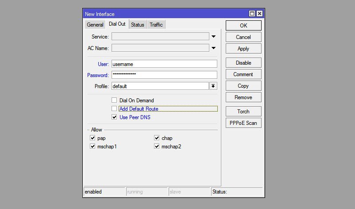This screenshot has height=209, width=355.
Task: Click the enabled status bar entry
Action: click(x=104, y=192)
